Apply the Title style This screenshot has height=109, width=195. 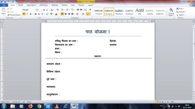[140, 12]
